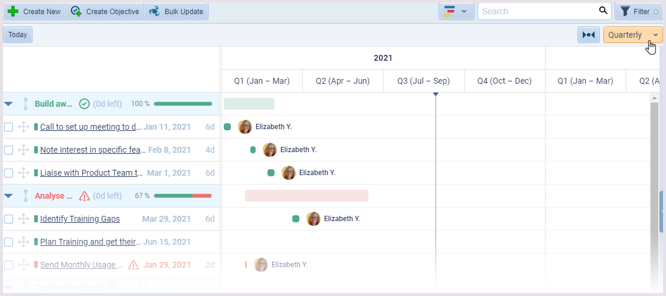Open the Quarterly timescale dropdown
666x296 pixels.
pyautogui.click(x=633, y=35)
